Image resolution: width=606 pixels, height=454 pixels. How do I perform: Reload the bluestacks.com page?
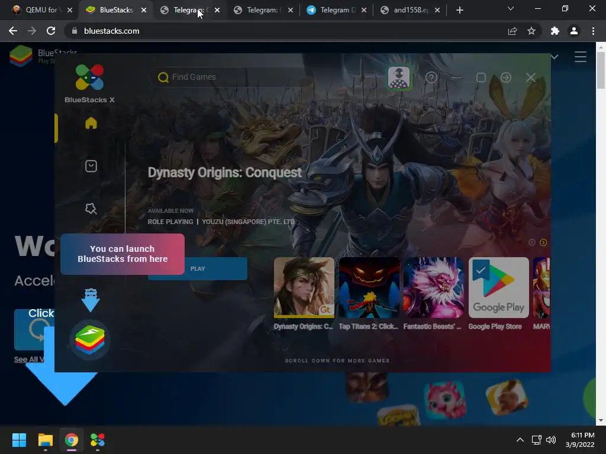(x=51, y=31)
